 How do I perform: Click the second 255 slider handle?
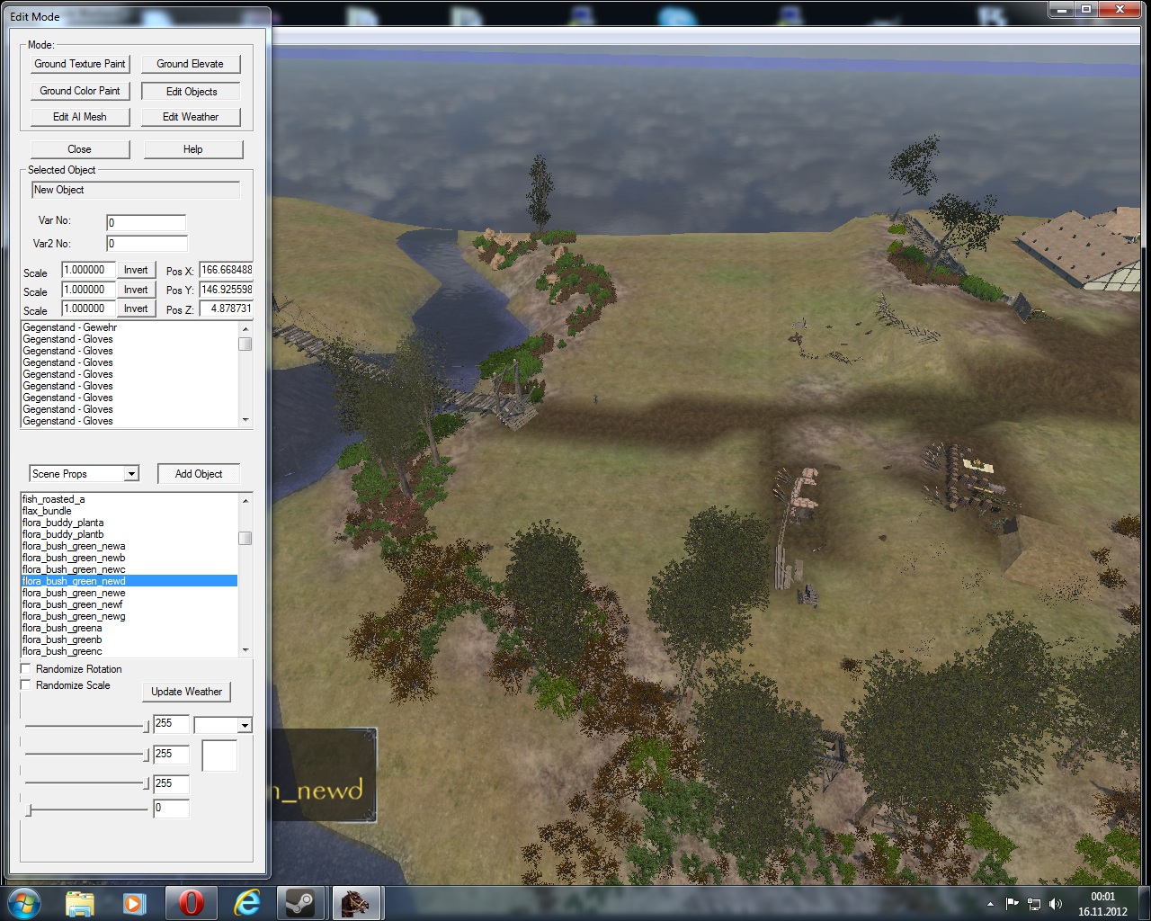tap(147, 755)
